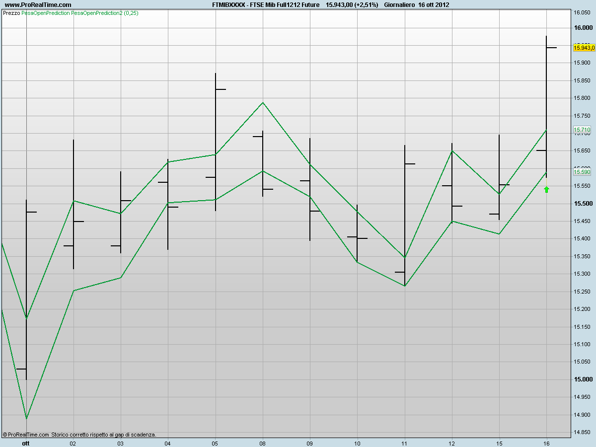The width and height of the screenshot is (596, 447).
Task: Click the 09 date axis label
Action: coord(310,443)
